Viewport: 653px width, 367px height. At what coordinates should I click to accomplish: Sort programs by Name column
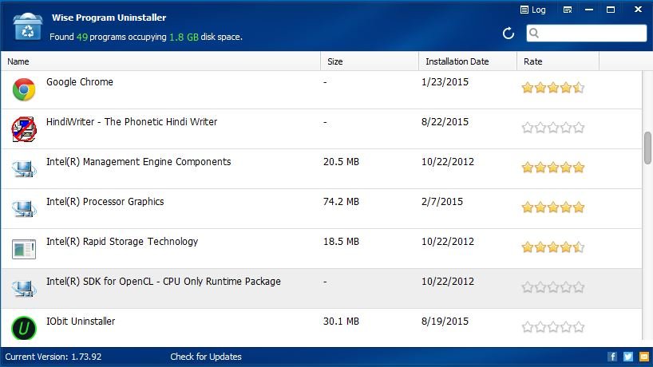pos(160,61)
